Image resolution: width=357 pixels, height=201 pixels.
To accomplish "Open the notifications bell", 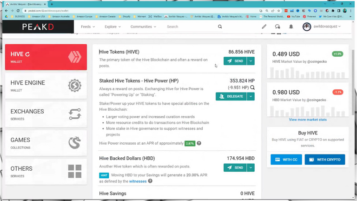I will 291,27.
